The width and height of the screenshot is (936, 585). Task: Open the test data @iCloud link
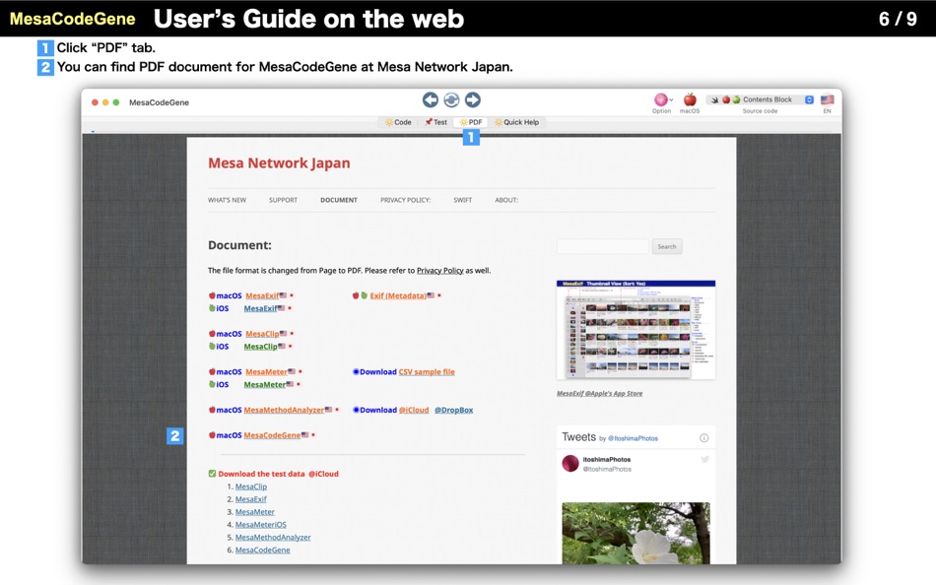323,474
